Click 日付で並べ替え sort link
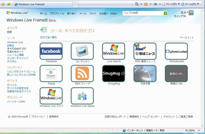205x134 pixels. point(48,37)
